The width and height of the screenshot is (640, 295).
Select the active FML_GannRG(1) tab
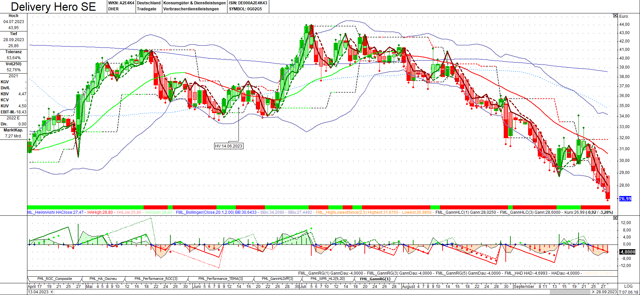[x=375, y=279]
